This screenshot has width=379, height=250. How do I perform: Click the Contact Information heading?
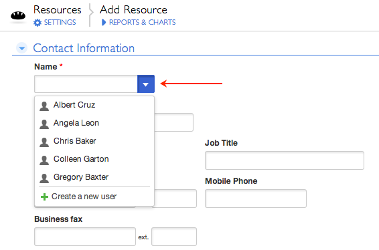[84, 48]
